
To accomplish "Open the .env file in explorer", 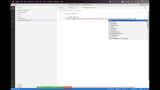I will [19, 14].
